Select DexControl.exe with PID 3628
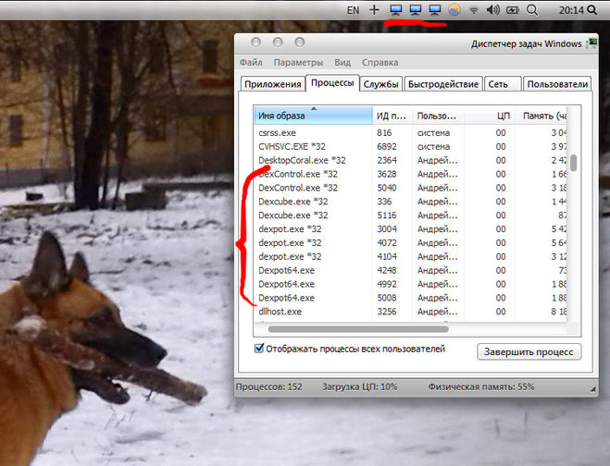The height and width of the screenshot is (466, 610). coord(410,174)
